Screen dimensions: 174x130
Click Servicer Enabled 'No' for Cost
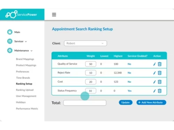click(x=129, y=82)
